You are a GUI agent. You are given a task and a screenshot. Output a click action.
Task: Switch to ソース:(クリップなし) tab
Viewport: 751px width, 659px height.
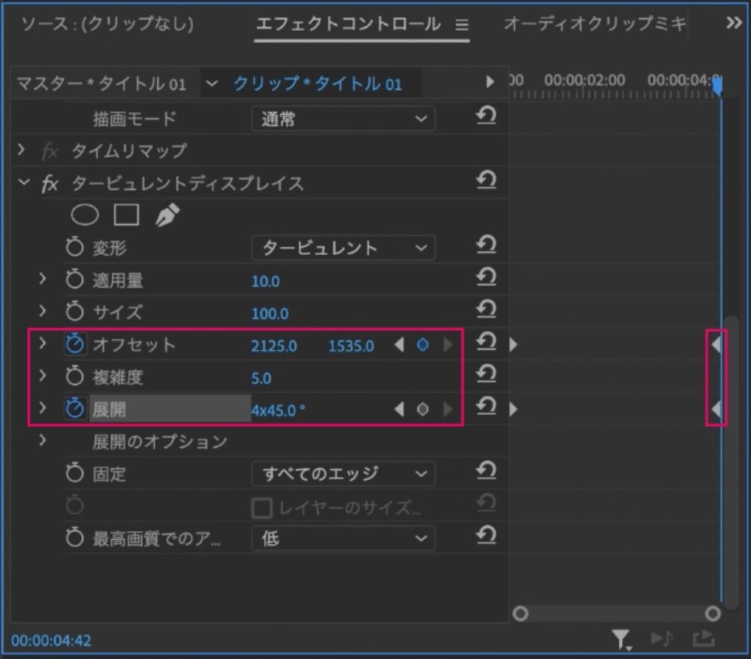[x=108, y=23]
